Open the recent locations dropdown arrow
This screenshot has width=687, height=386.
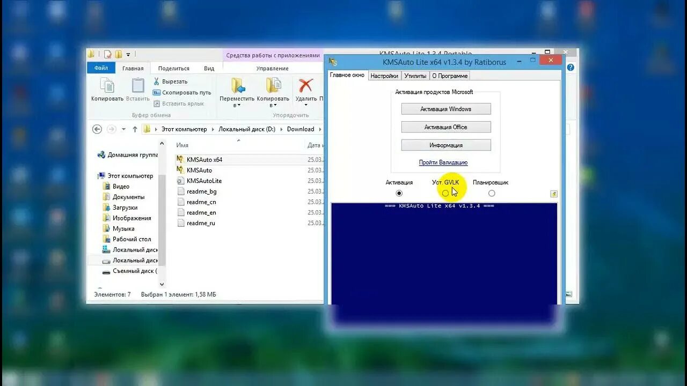[123, 129]
